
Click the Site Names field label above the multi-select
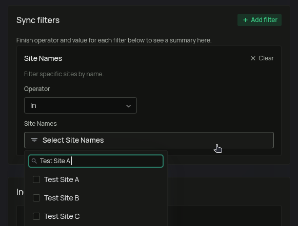coord(41,124)
